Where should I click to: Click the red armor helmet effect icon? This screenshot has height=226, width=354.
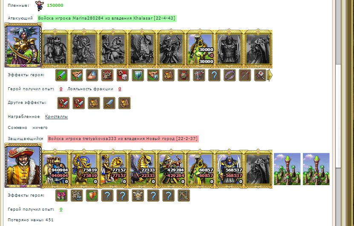pyautogui.click(x=199, y=75)
